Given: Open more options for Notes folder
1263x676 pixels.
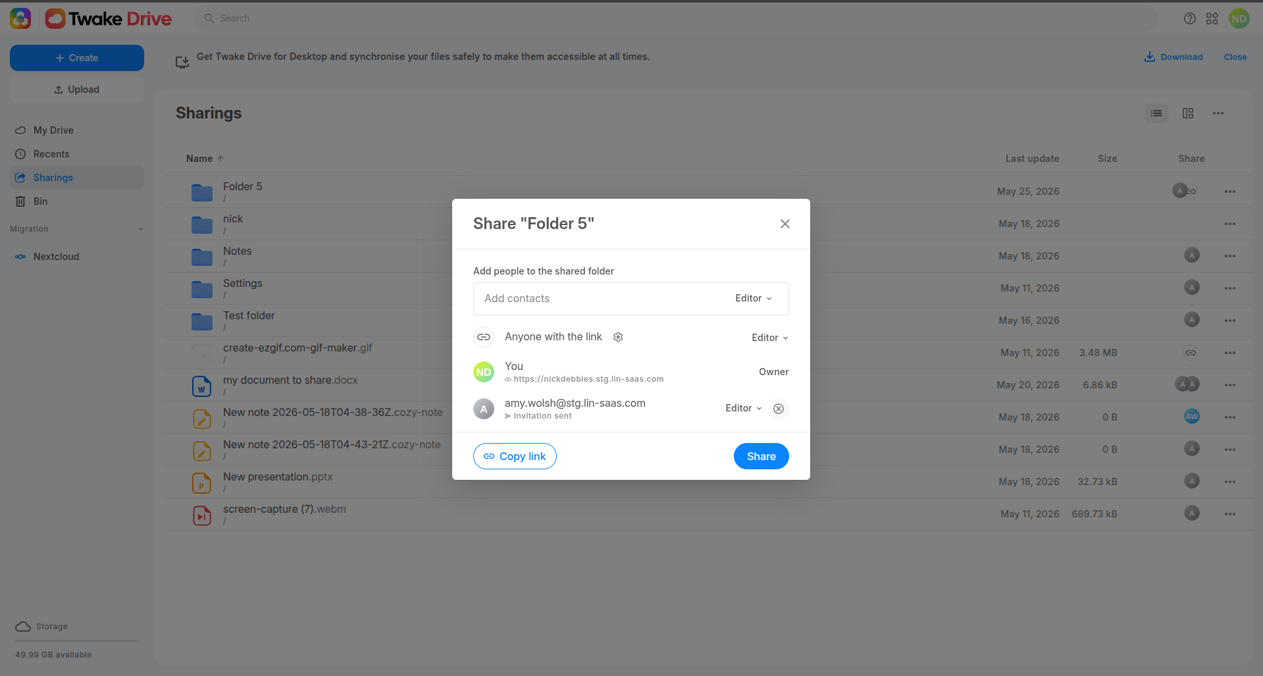Looking at the screenshot, I should (1230, 256).
